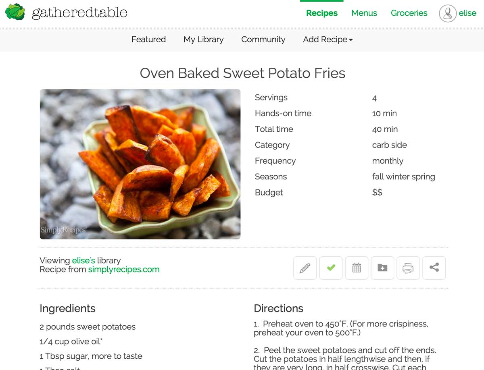Click the add-to-folder icon
The height and width of the screenshot is (370, 484).
click(x=382, y=268)
